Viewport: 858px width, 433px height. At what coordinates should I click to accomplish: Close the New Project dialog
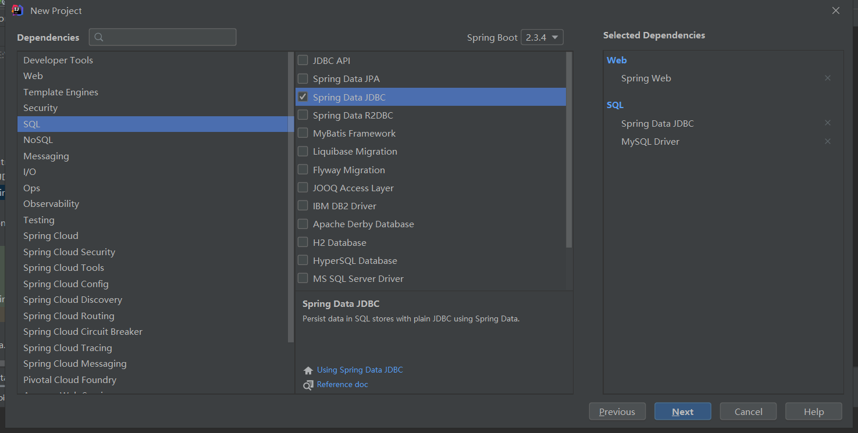point(836,10)
